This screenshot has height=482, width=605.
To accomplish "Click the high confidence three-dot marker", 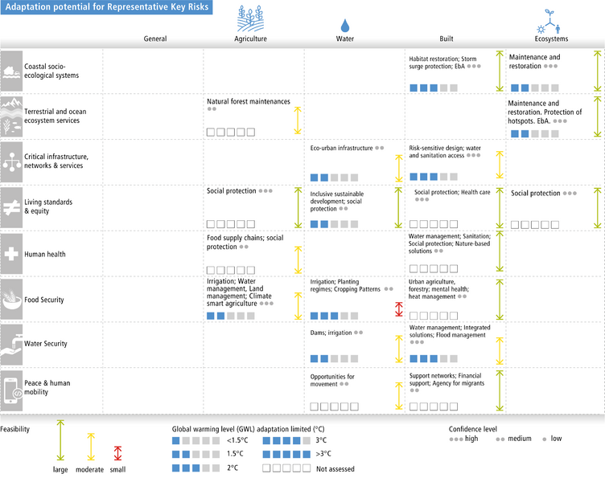I will [x=455, y=439].
